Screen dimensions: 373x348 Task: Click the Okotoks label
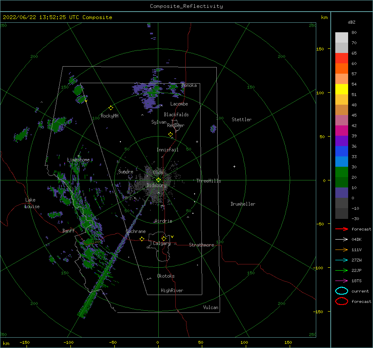click(166, 276)
